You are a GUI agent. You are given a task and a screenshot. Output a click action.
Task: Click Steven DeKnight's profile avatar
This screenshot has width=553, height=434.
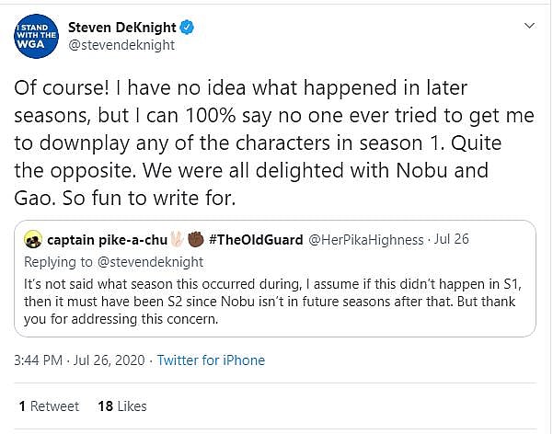36,36
